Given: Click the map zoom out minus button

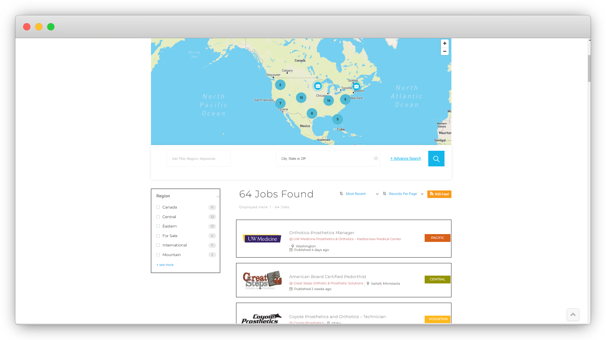Looking at the screenshot, I should (445, 51).
